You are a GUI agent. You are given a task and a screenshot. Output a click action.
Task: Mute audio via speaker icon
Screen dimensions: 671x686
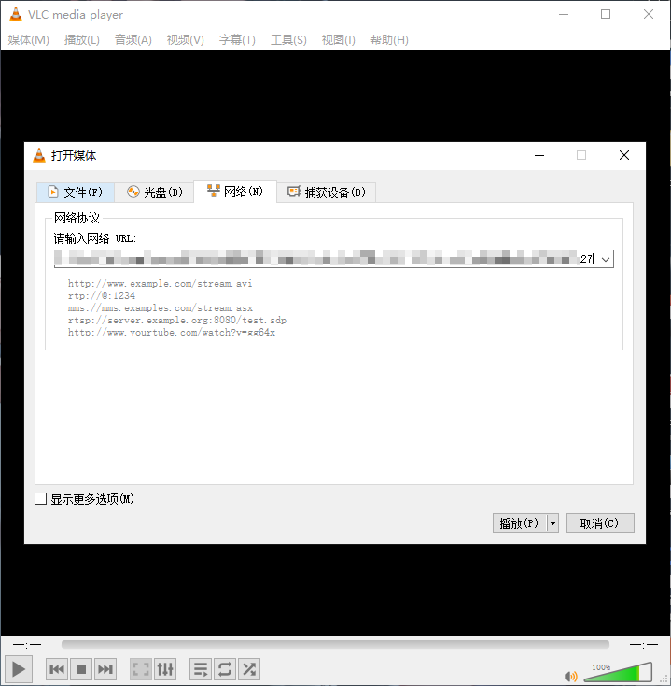[570, 676]
